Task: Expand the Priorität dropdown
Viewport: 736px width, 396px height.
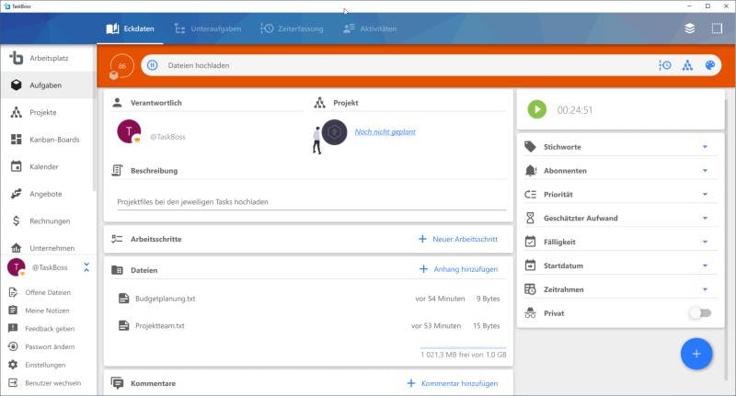Action: coord(705,194)
